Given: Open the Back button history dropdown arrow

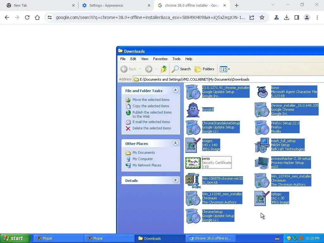Looking at the screenshot, I should [x=140, y=69].
